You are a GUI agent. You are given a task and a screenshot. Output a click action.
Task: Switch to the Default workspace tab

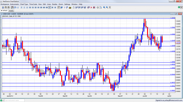click(4, 11)
